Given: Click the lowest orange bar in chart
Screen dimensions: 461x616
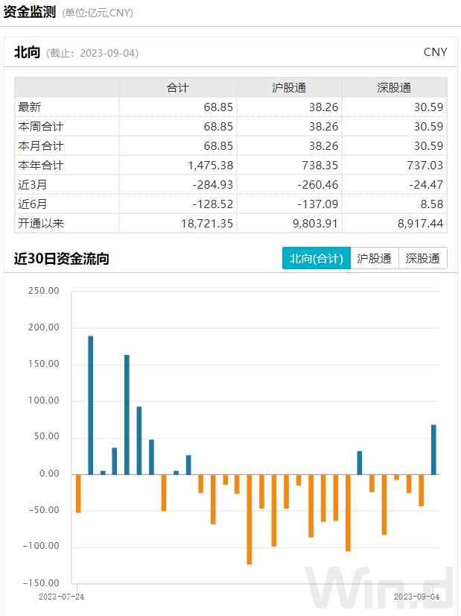Looking at the screenshot, I should pyautogui.click(x=249, y=519).
